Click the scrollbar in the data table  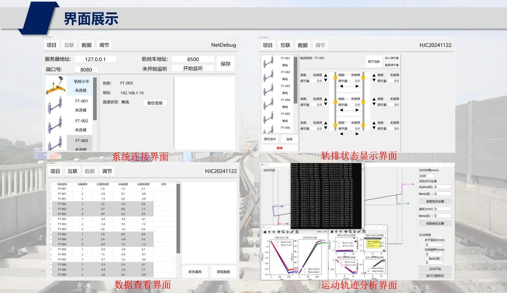coord(178,218)
